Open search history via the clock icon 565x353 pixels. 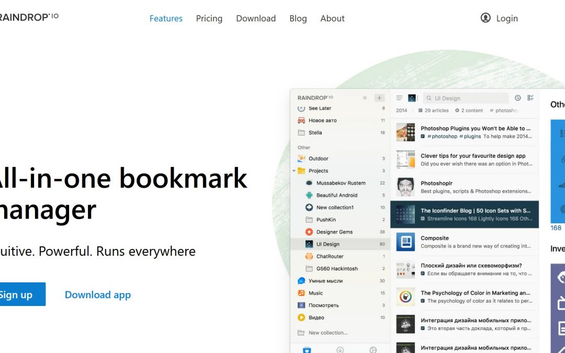coord(518,98)
